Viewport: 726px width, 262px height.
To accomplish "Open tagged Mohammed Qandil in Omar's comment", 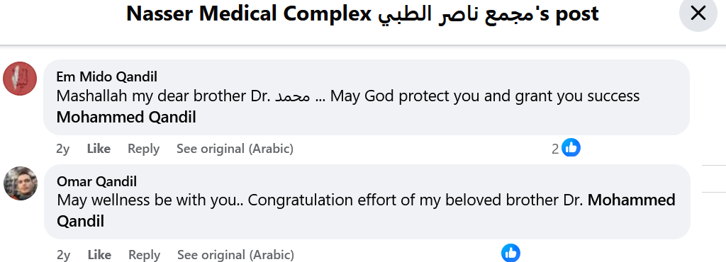I will 366,210.
